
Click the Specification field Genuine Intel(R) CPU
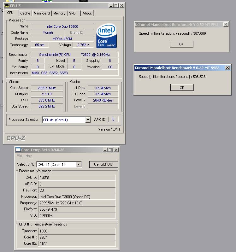point(74,55)
